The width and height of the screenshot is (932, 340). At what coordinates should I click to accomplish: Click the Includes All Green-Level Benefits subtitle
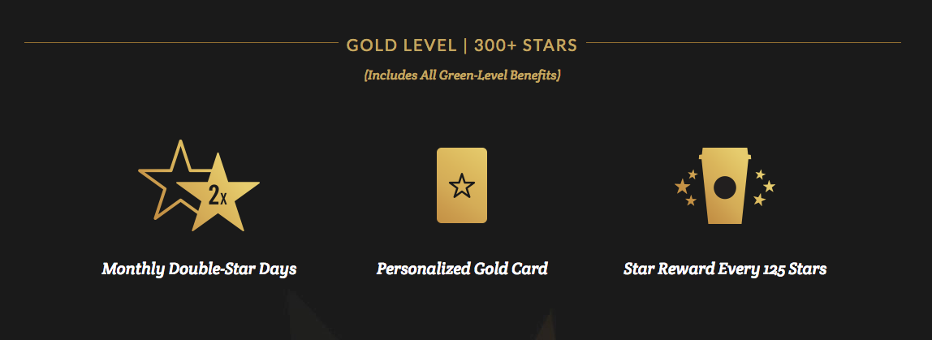462,76
